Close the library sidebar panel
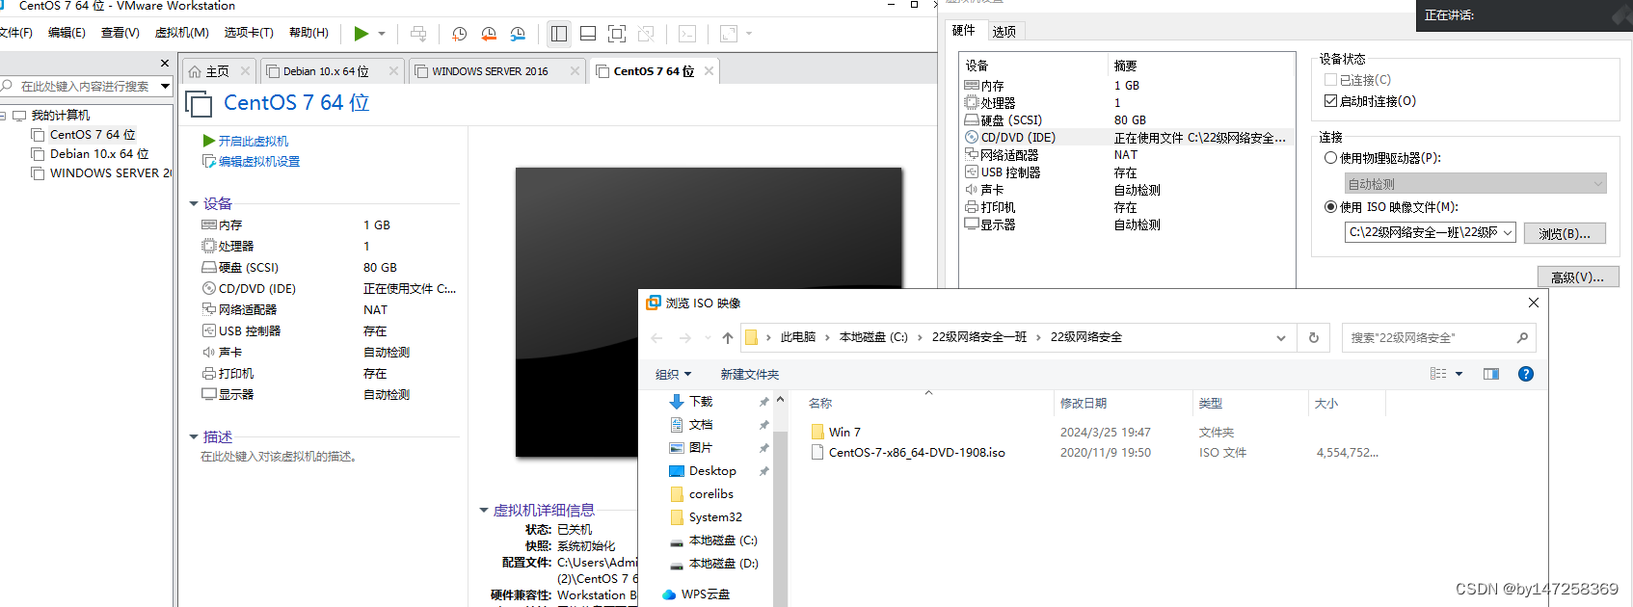Screen dimensions: 1633x607 165,63
